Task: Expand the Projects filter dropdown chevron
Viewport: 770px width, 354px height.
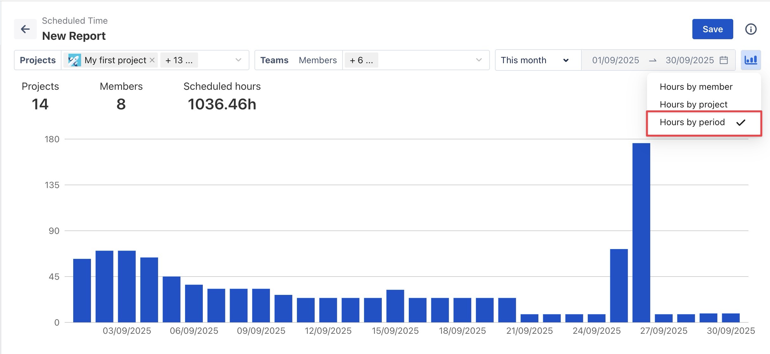Action: tap(238, 60)
